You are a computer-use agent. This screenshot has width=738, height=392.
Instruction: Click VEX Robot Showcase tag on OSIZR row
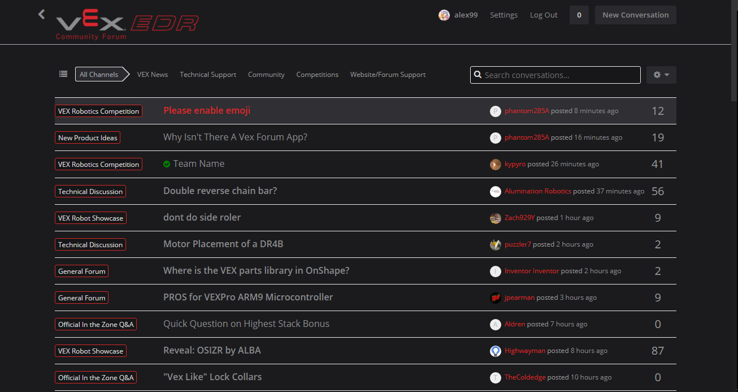coord(90,351)
